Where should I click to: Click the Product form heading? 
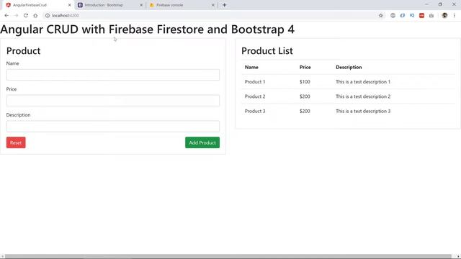tap(23, 51)
